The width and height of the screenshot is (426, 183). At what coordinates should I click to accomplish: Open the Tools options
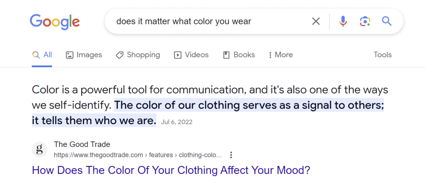[383, 55]
